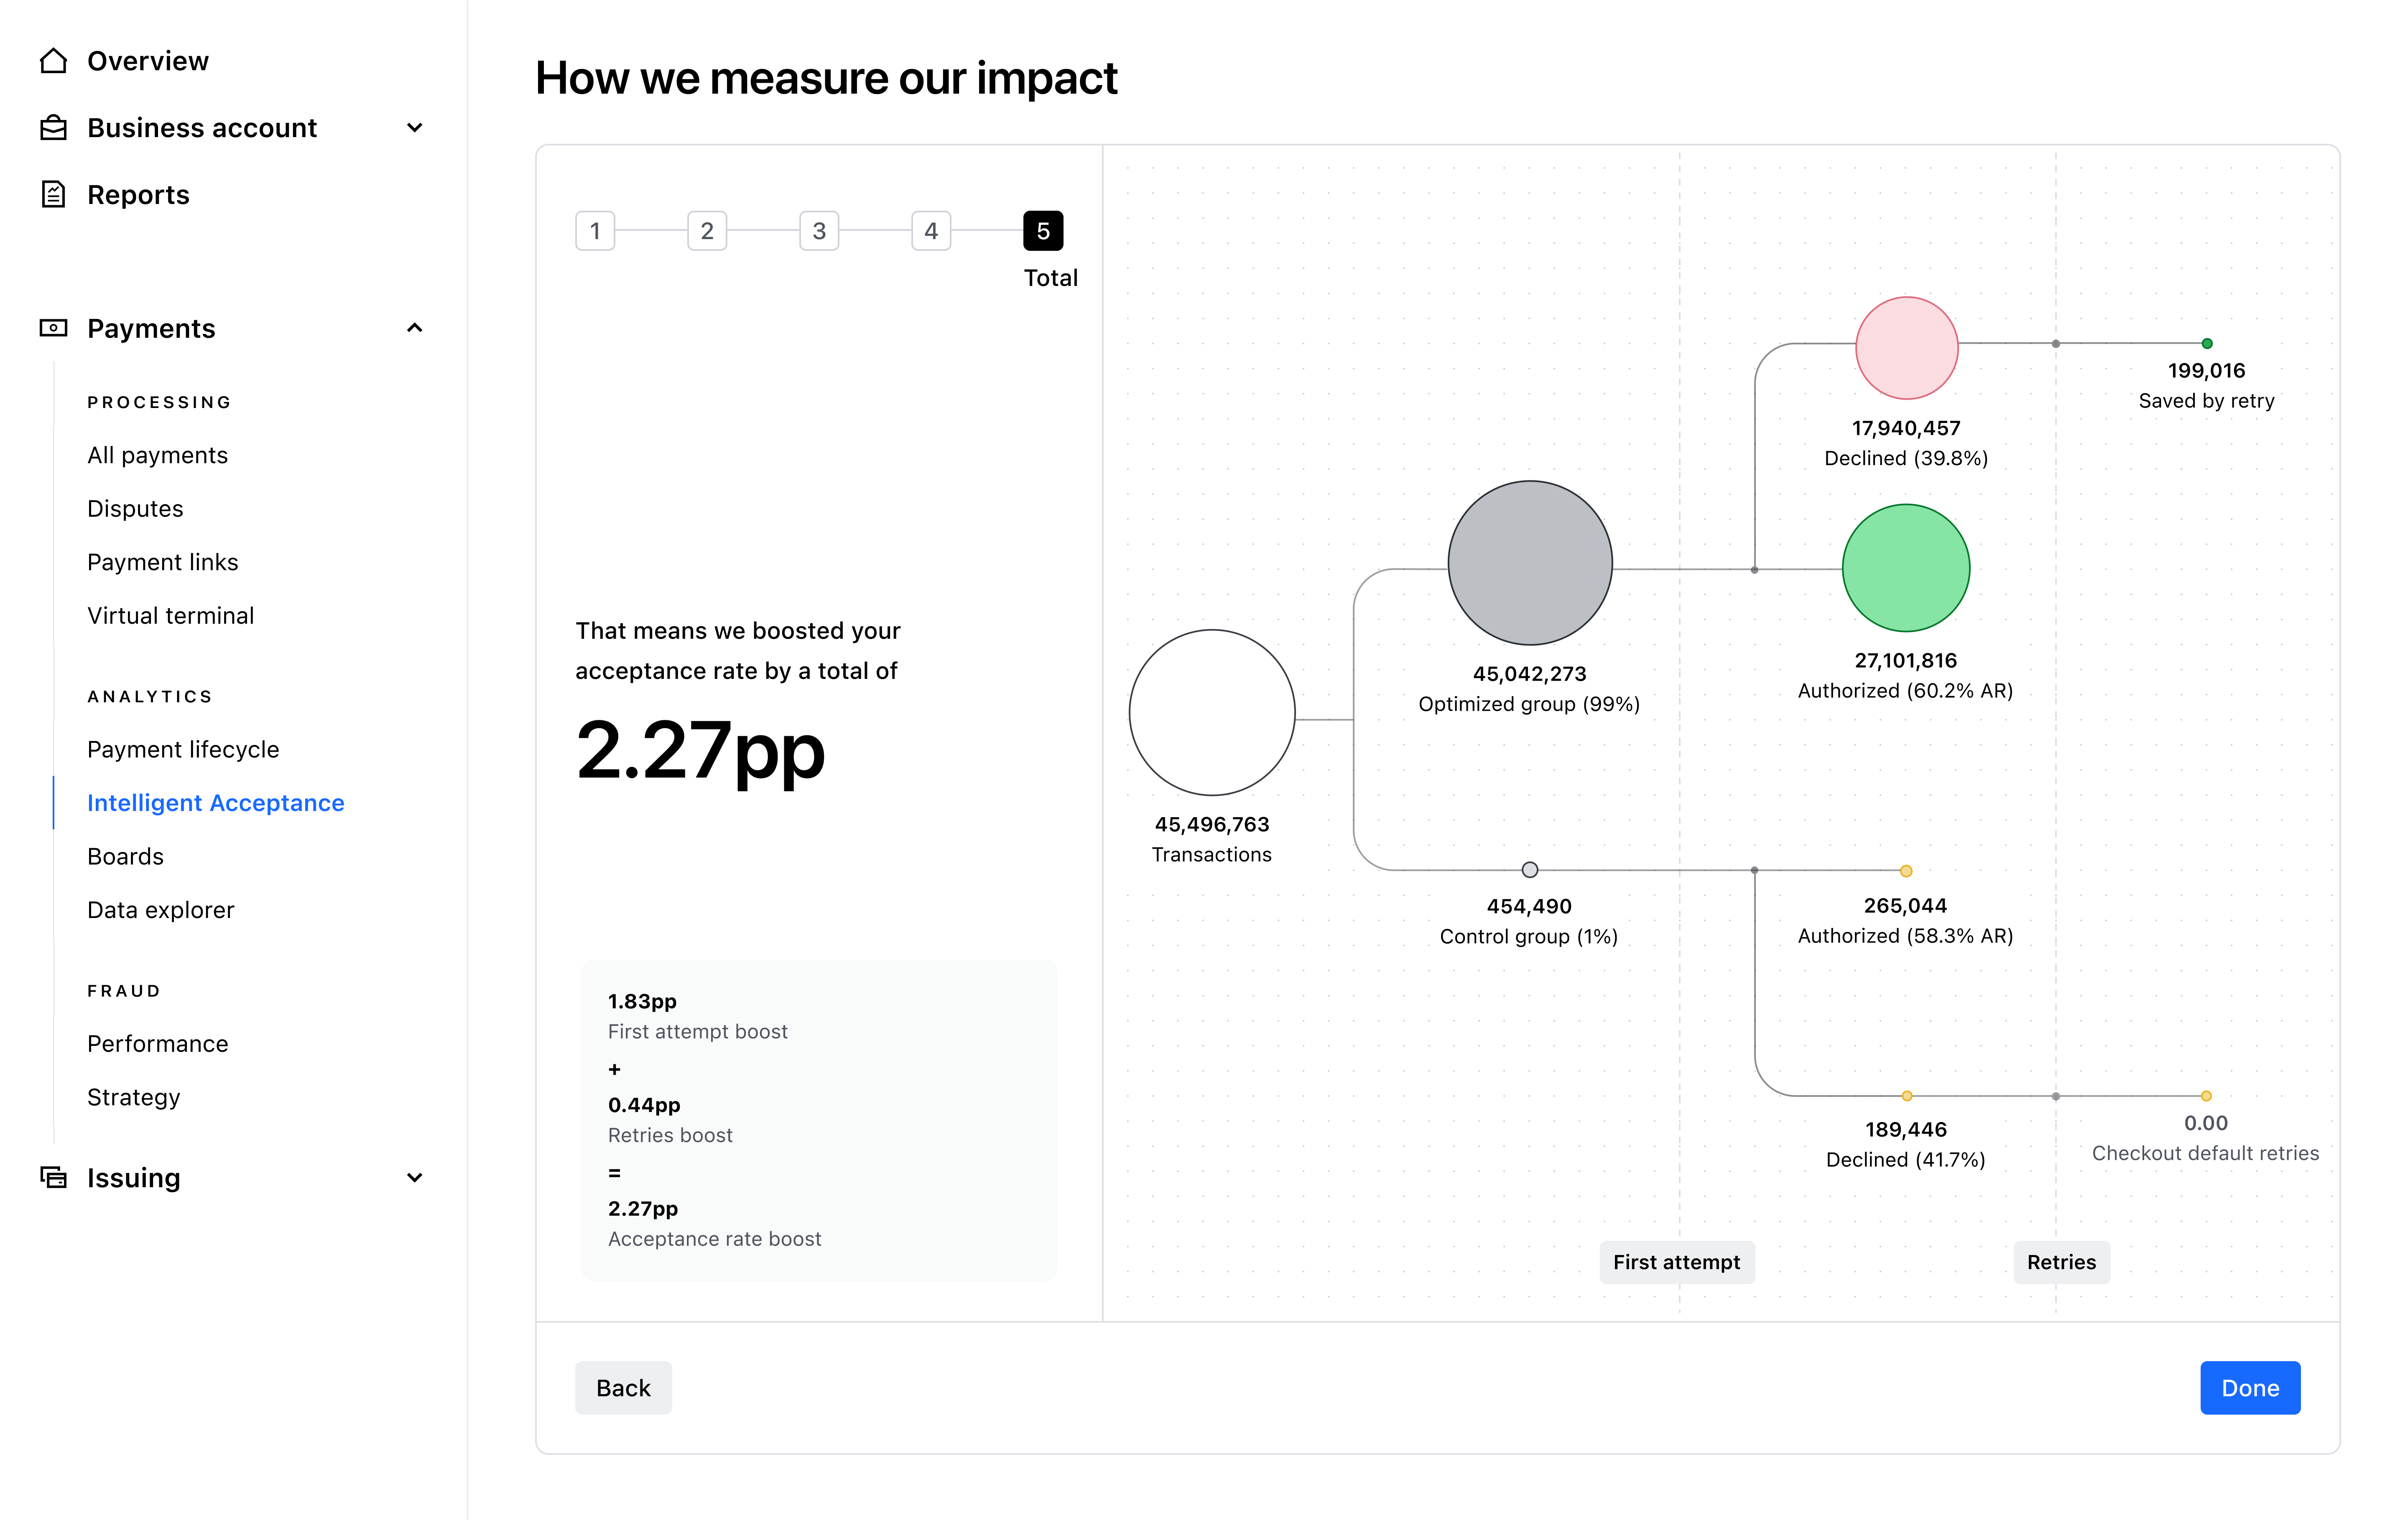2408x1520 pixels.
Task: Open Data explorer
Action: (161, 910)
